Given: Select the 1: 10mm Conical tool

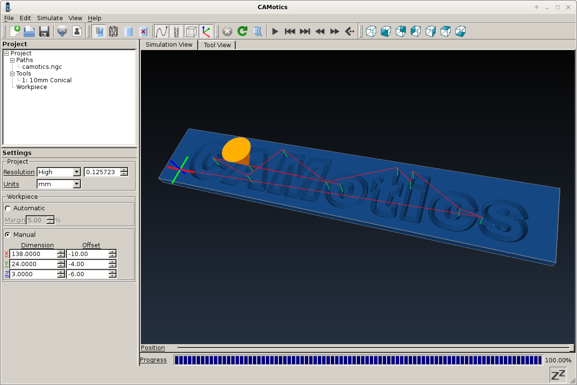Looking at the screenshot, I should tap(47, 80).
